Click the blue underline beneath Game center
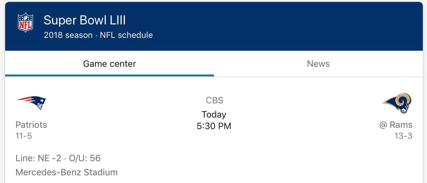The image size is (427, 183). [109, 75]
